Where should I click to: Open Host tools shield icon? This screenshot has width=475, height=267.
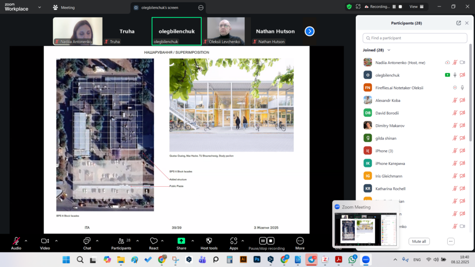(209, 241)
